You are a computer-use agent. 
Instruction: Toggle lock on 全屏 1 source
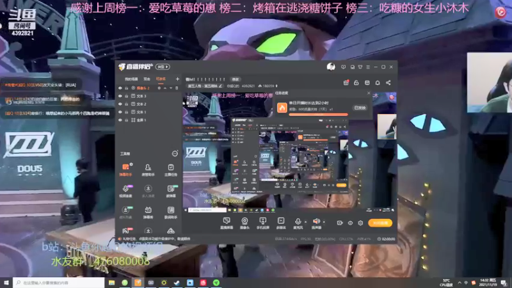click(126, 120)
